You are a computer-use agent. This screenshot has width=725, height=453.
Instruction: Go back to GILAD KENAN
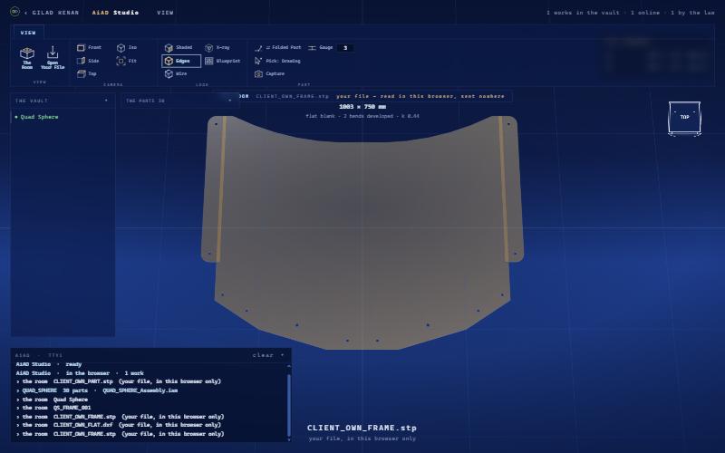(52, 13)
